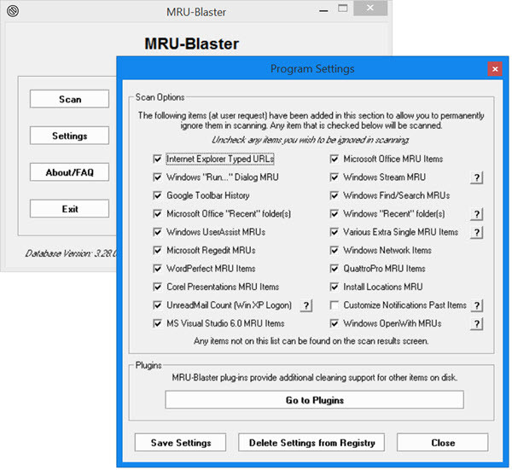Screen dimensions: 512x470
Task: Uncheck Corel Presentations MRU Items
Action: [x=157, y=287]
